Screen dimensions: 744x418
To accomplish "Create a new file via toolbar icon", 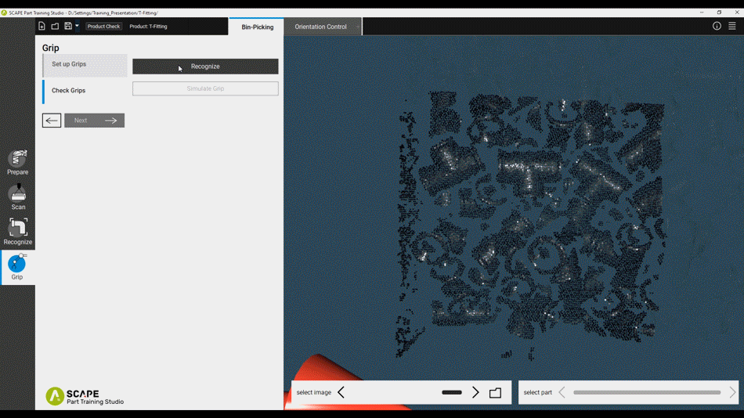I will 42,26.
